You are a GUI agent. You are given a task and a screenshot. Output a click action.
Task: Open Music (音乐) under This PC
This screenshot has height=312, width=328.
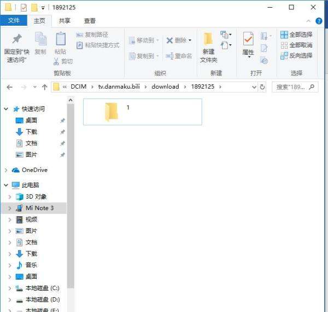[31, 265]
